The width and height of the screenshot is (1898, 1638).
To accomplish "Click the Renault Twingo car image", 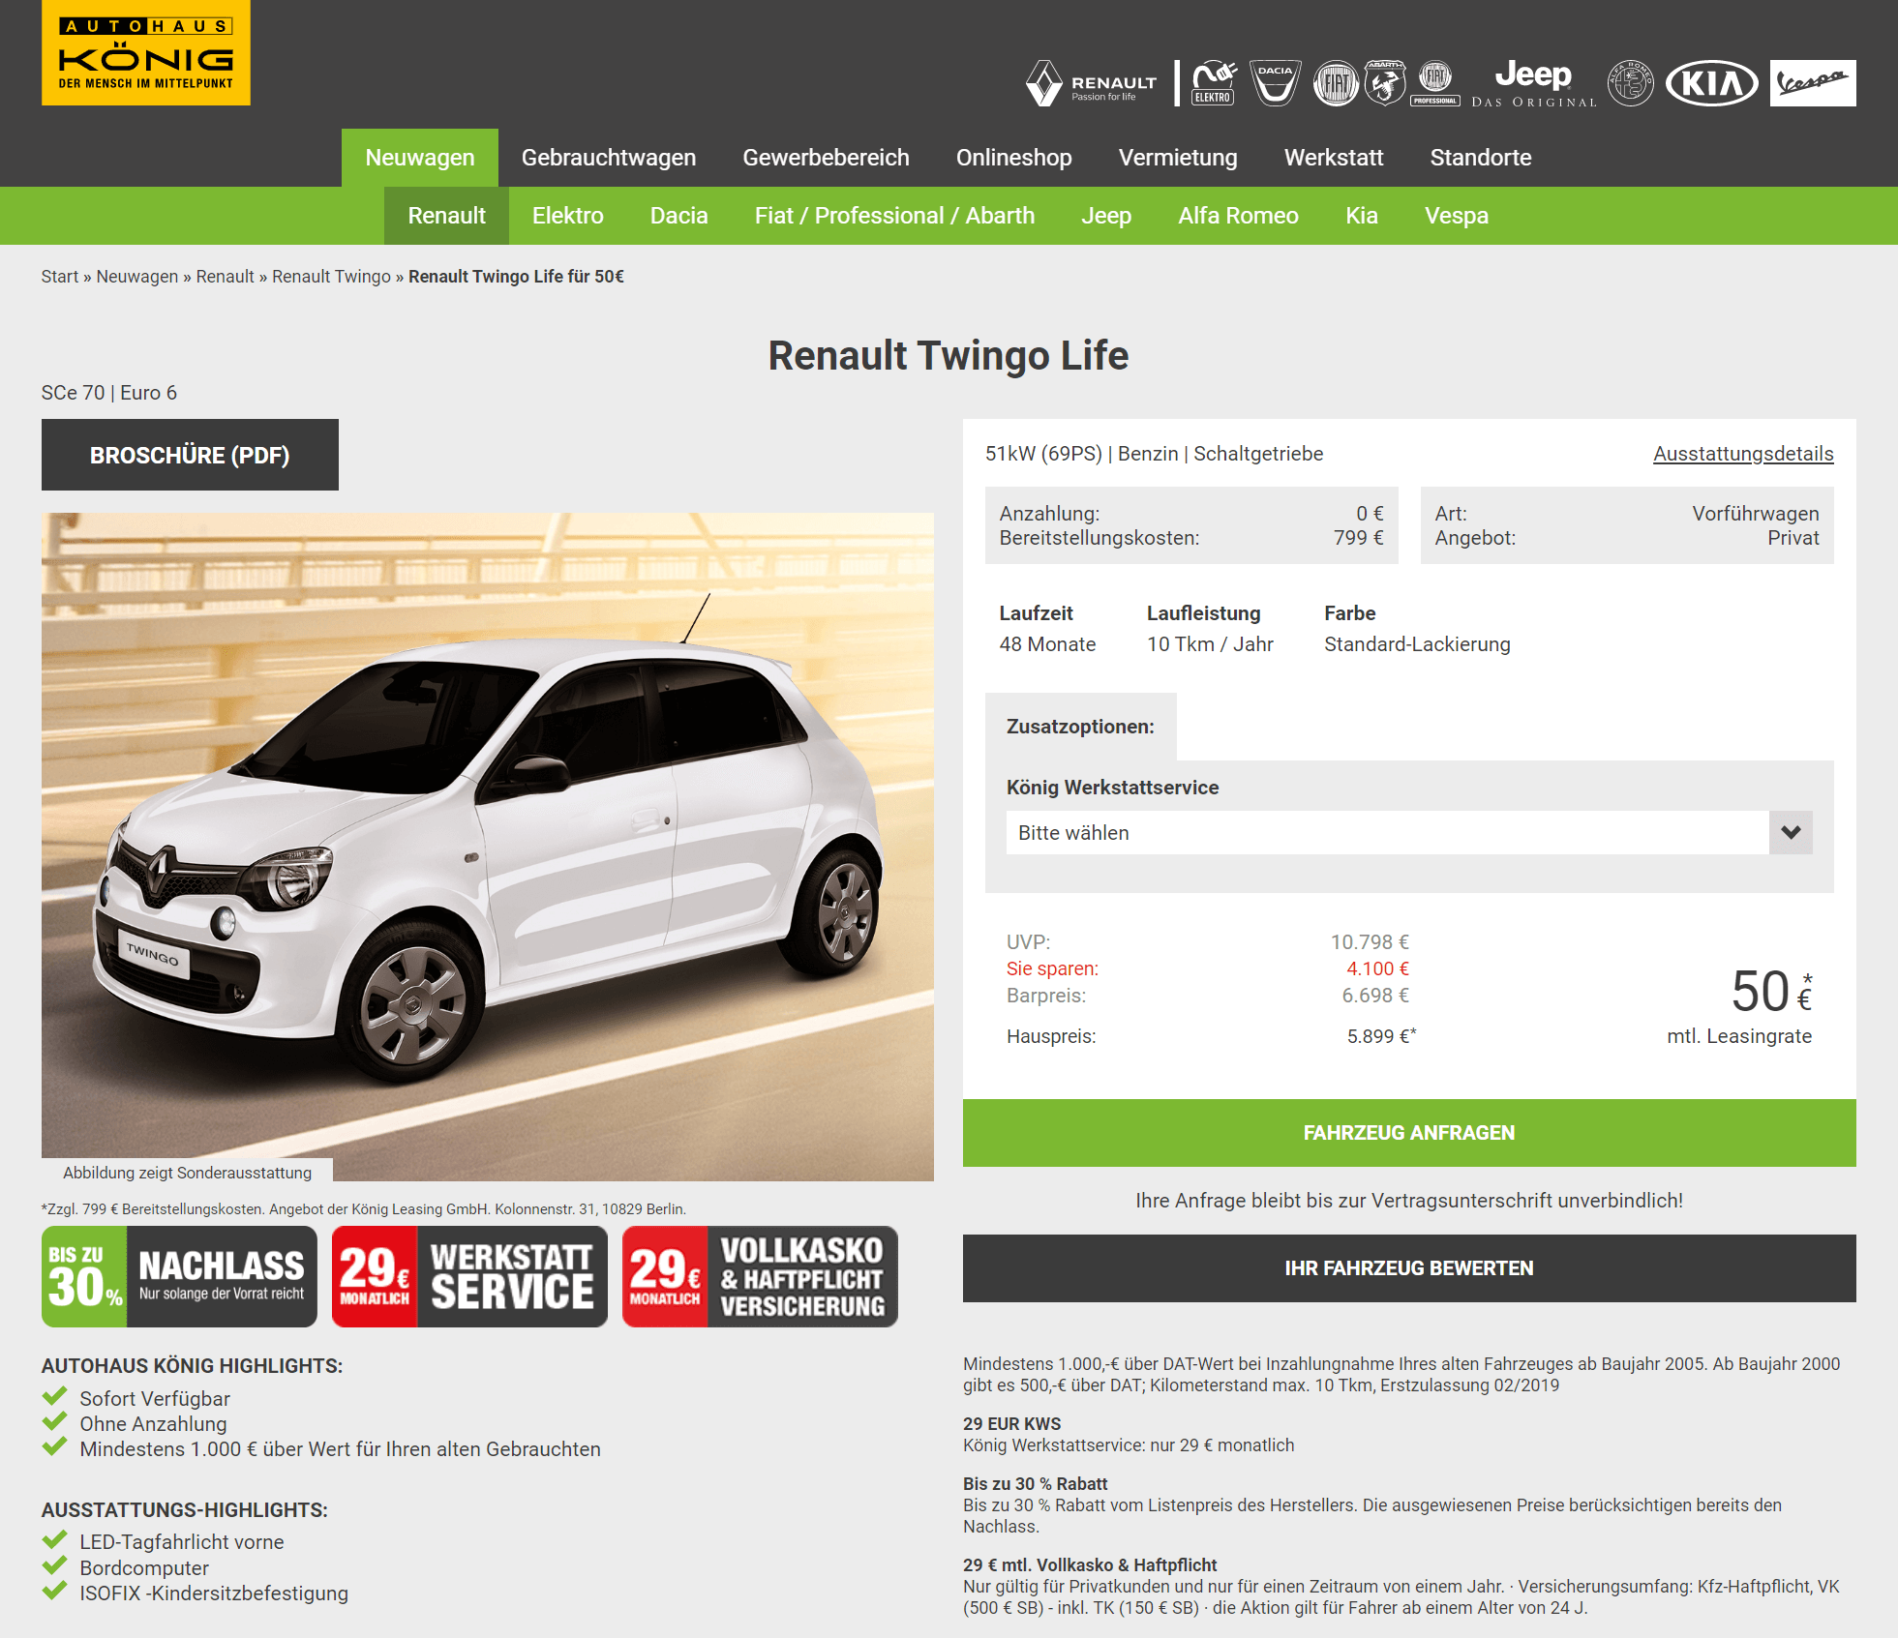I will [x=488, y=847].
